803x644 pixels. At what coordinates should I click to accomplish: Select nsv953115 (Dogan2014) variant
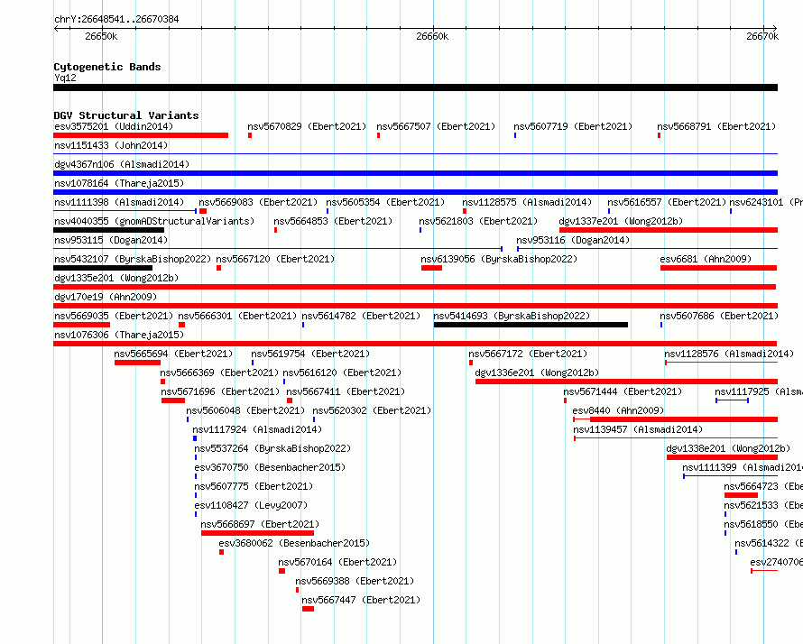coord(111,240)
